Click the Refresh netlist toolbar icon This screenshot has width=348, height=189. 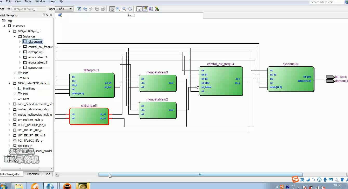pyautogui.click(x=79, y=9)
